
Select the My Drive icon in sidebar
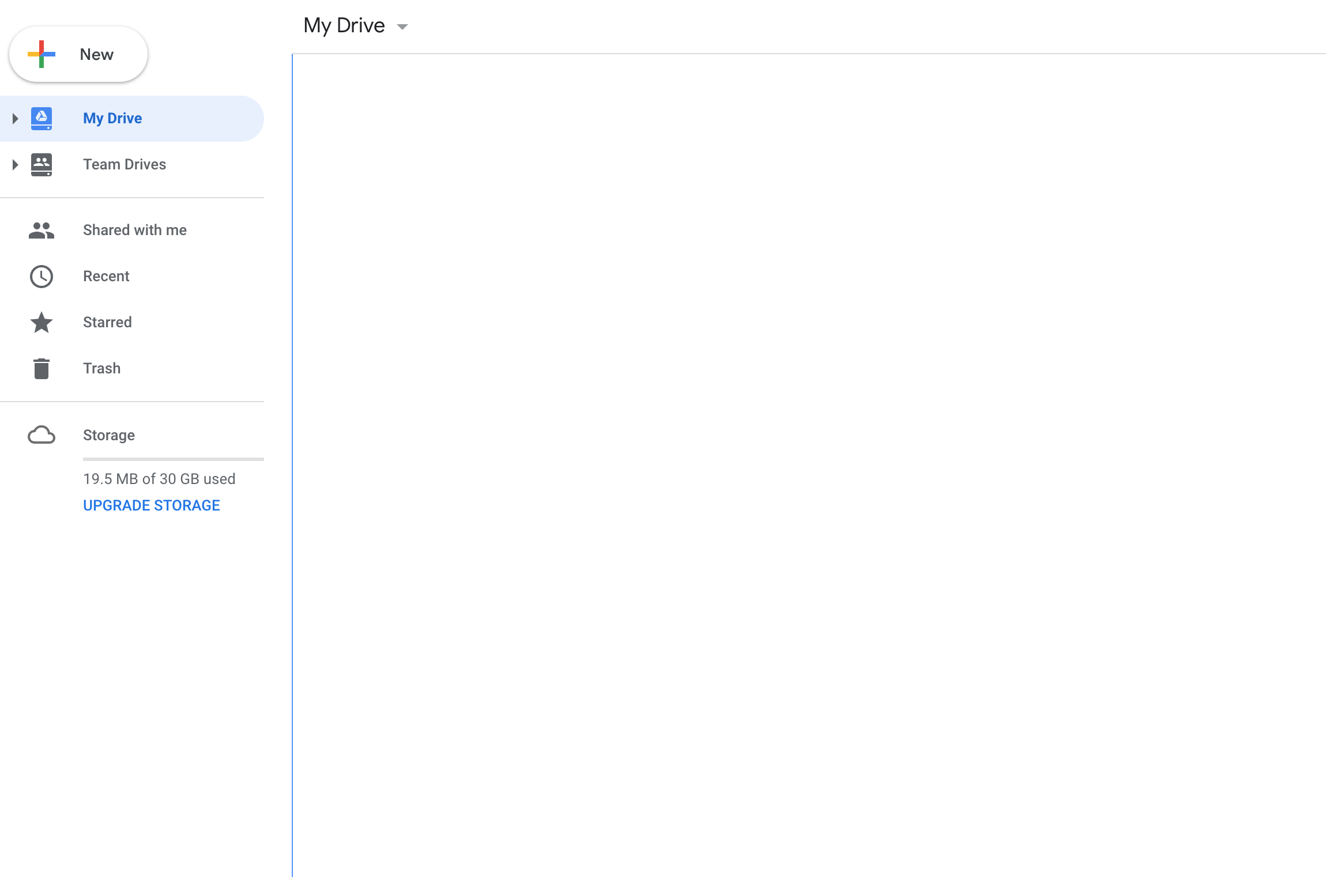coord(41,118)
